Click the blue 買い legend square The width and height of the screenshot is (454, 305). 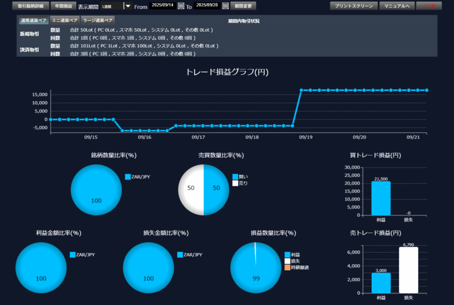[x=235, y=177]
